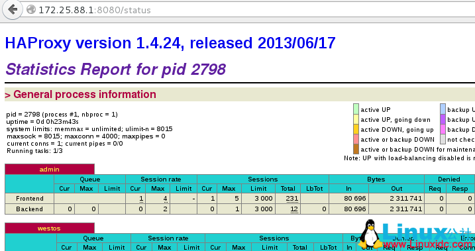Click the westos proxy name header

(x=50, y=228)
